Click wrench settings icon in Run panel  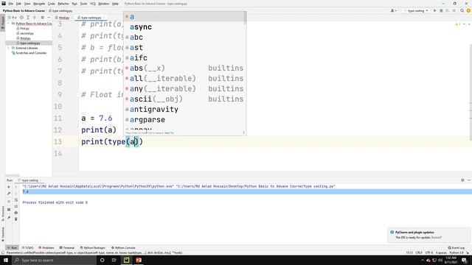(9, 194)
